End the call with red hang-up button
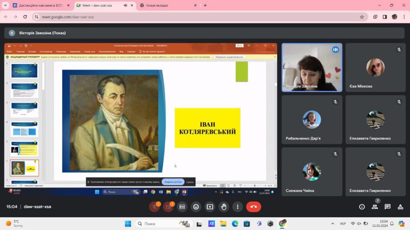The image size is (410, 230). pyautogui.click(x=253, y=207)
